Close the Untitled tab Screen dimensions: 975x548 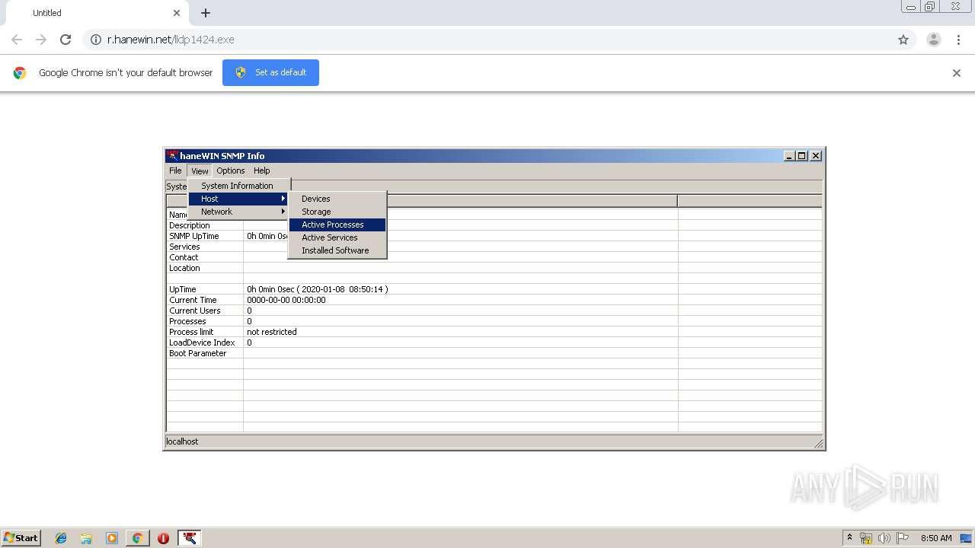pos(177,13)
